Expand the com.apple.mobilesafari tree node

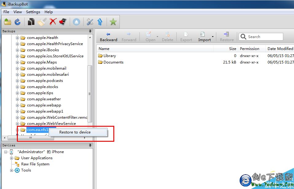pos(17,75)
